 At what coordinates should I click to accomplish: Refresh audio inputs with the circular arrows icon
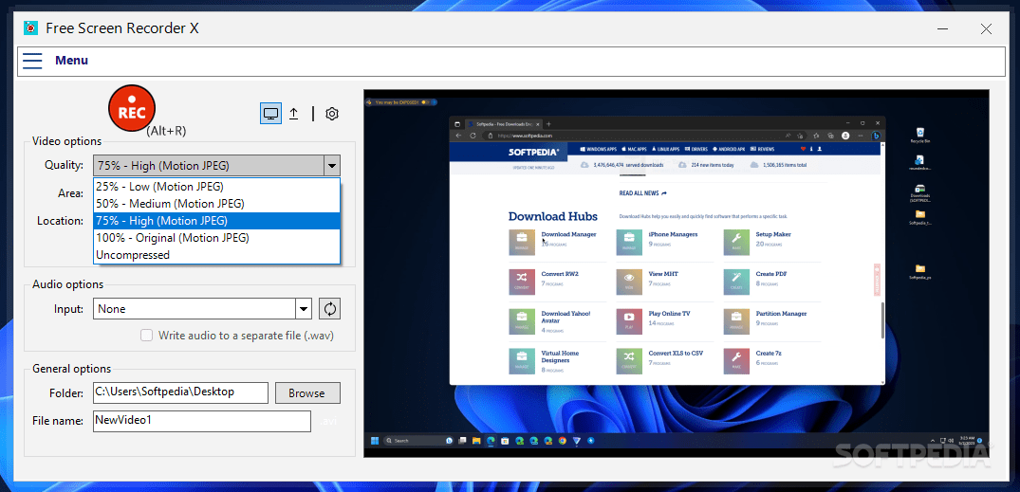click(x=330, y=309)
